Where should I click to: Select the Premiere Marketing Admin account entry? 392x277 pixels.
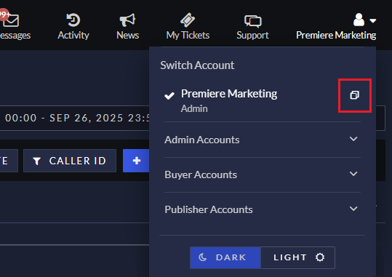point(263,100)
